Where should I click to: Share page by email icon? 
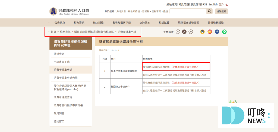coord(210,32)
